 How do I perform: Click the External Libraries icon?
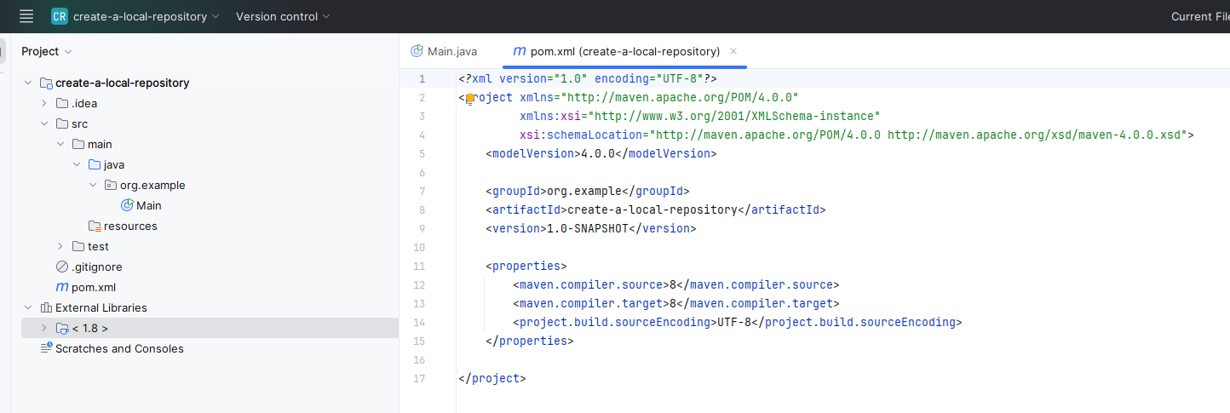(46, 307)
